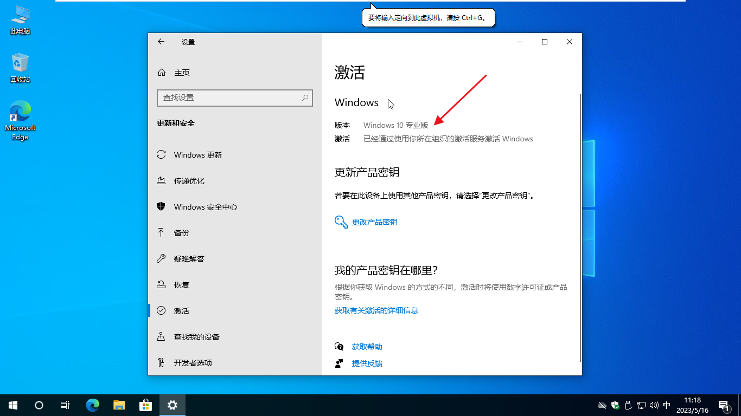
Task: Select the 传递优化 icon
Action: point(161,181)
